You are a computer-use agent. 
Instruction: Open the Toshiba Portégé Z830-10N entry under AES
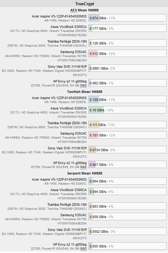pos(67,41)
